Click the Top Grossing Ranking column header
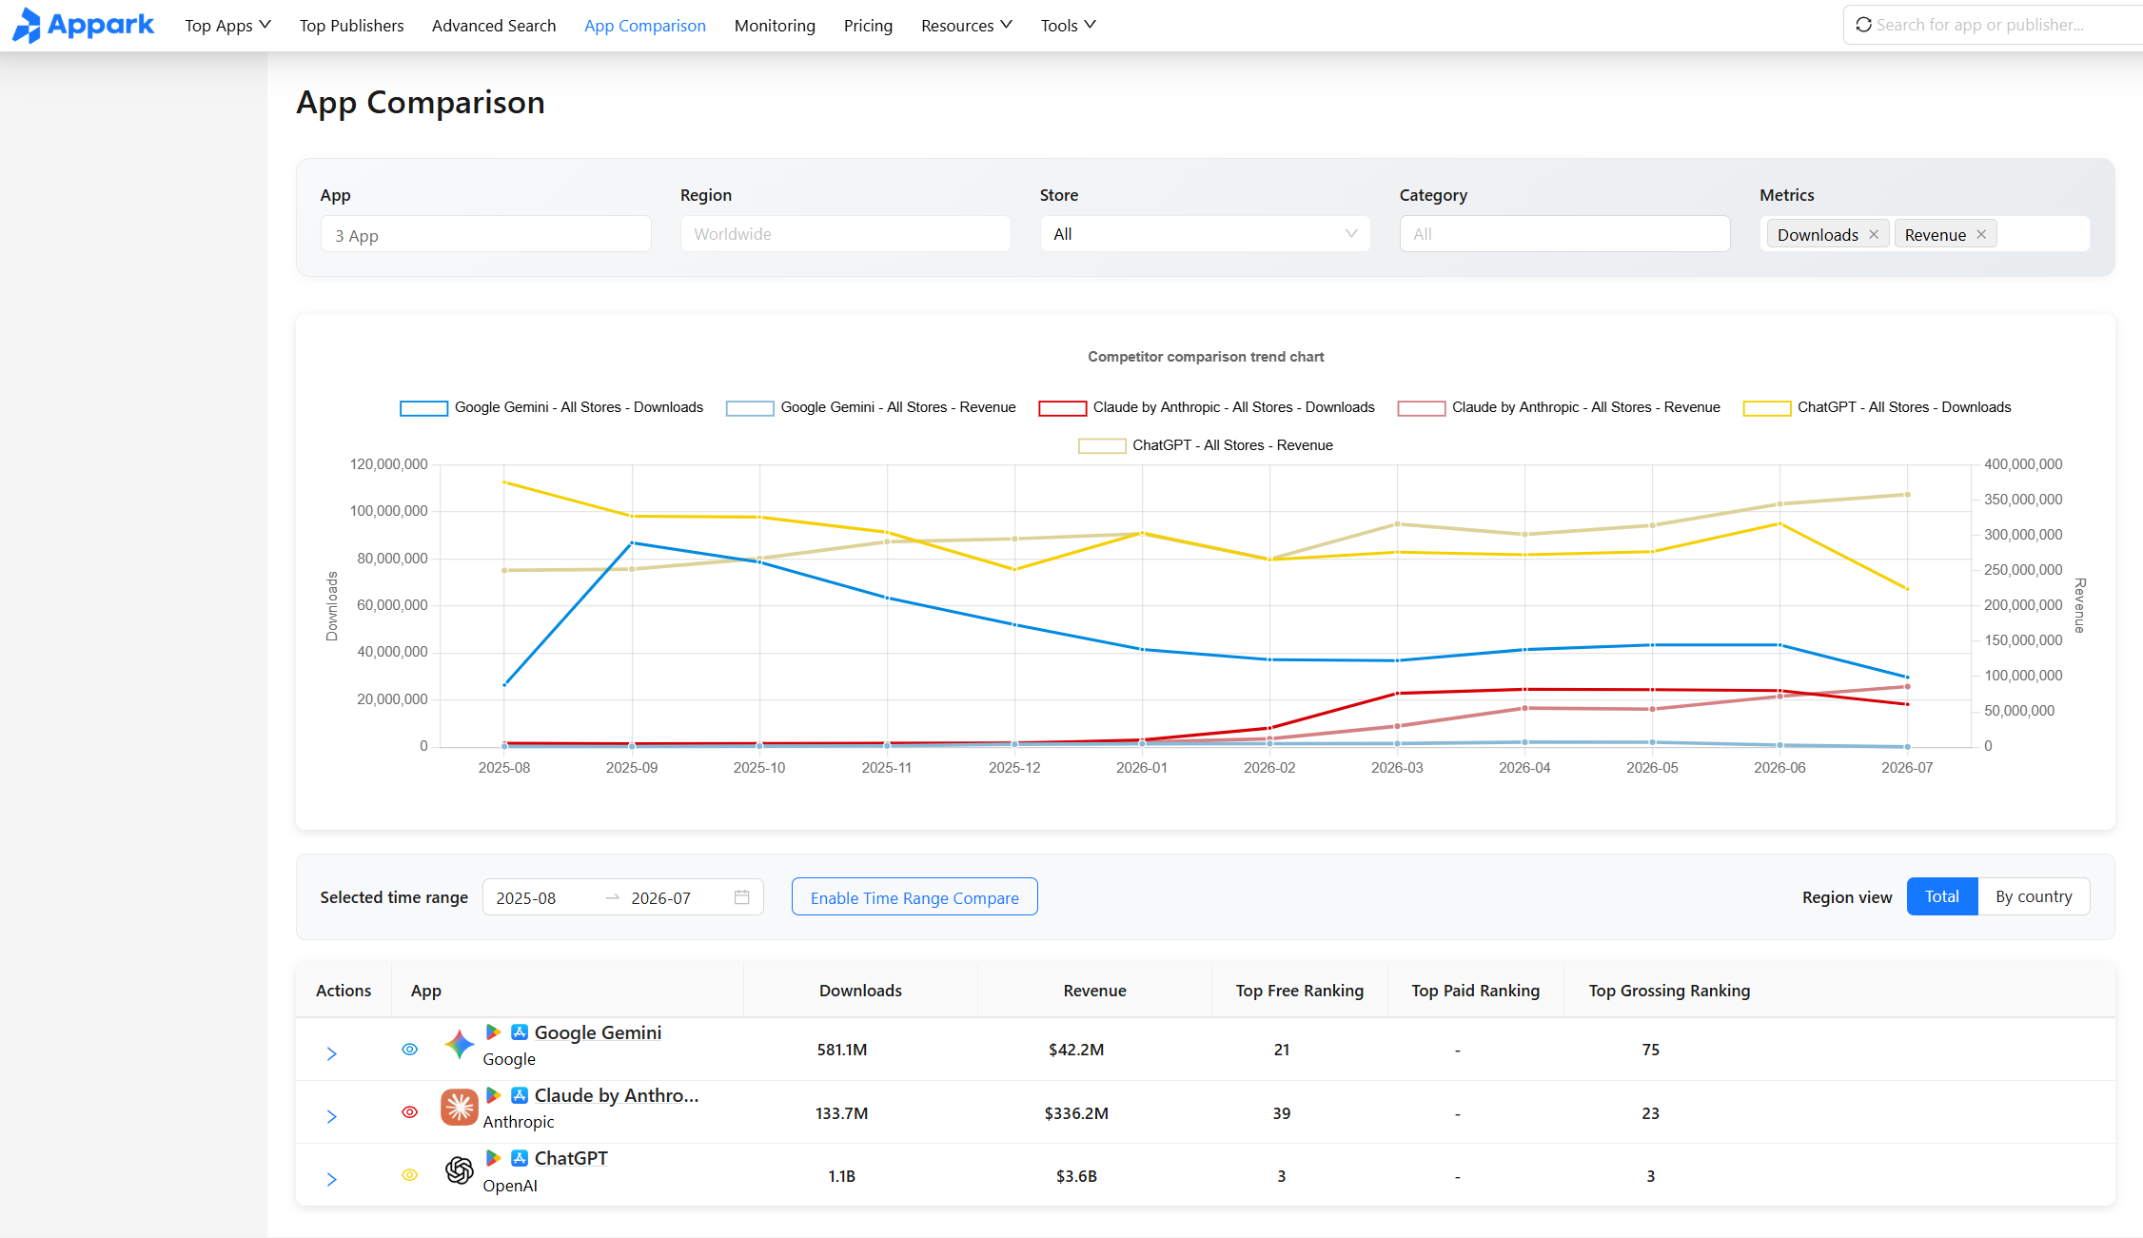 1669,991
